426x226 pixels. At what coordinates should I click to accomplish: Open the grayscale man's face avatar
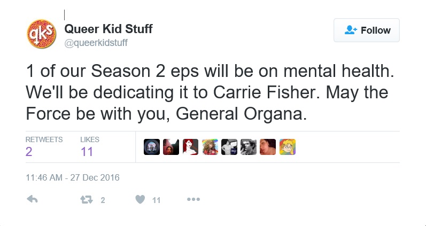pyautogui.click(x=249, y=147)
